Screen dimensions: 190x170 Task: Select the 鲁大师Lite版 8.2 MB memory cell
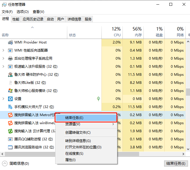pyautogui.click(x=133, y=83)
